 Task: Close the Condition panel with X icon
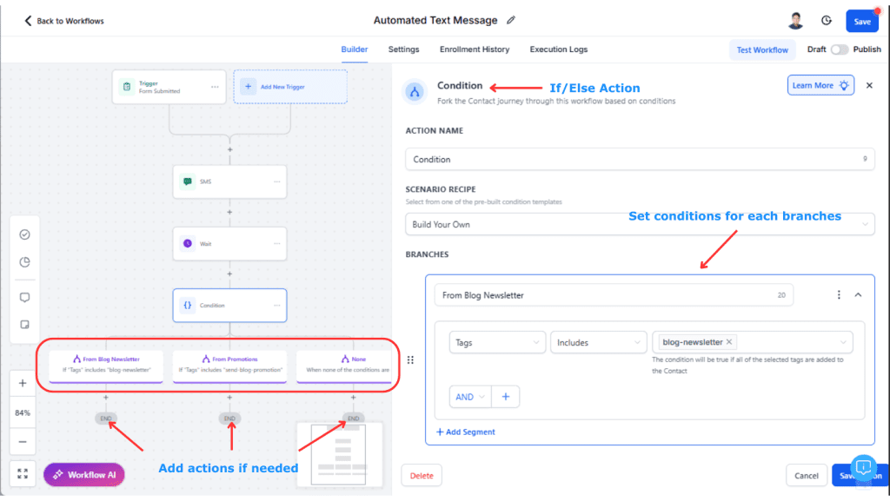[x=869, y=85]
